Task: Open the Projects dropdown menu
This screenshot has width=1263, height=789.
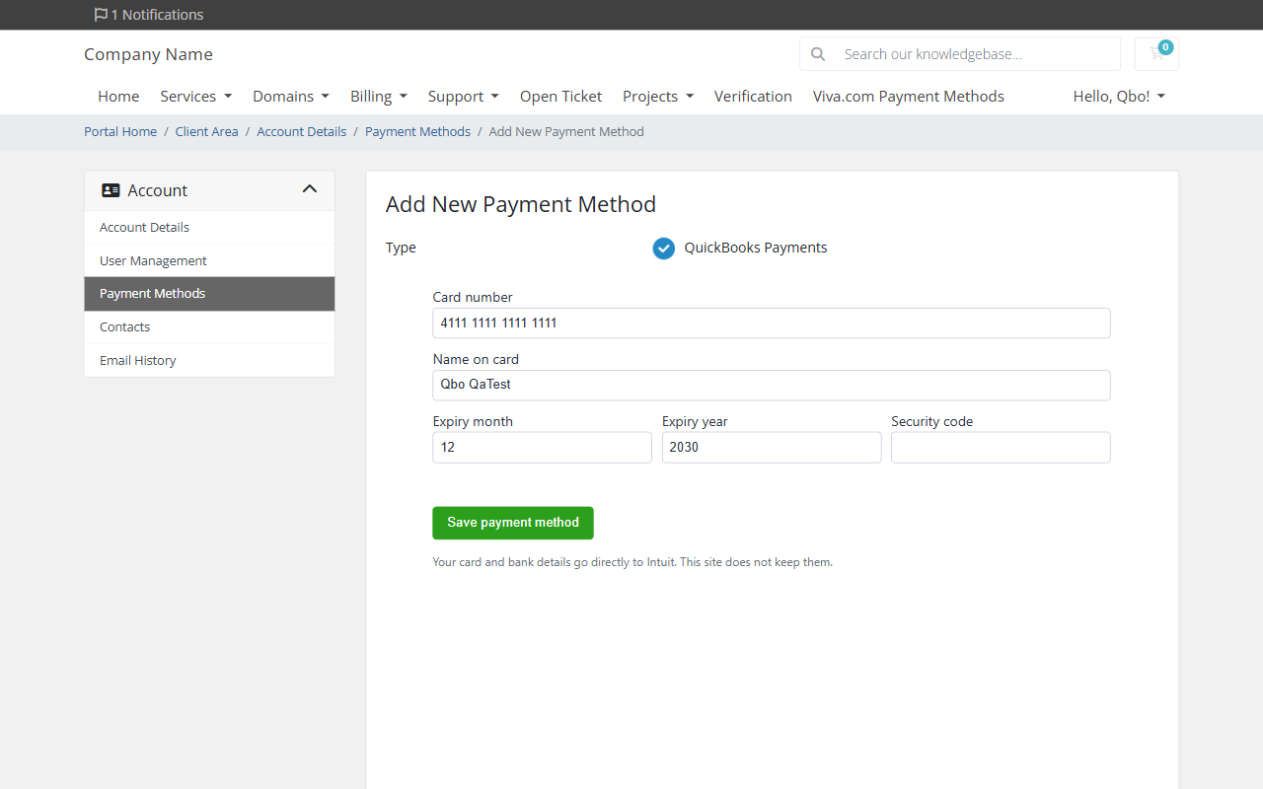Action: coord(658,97)
